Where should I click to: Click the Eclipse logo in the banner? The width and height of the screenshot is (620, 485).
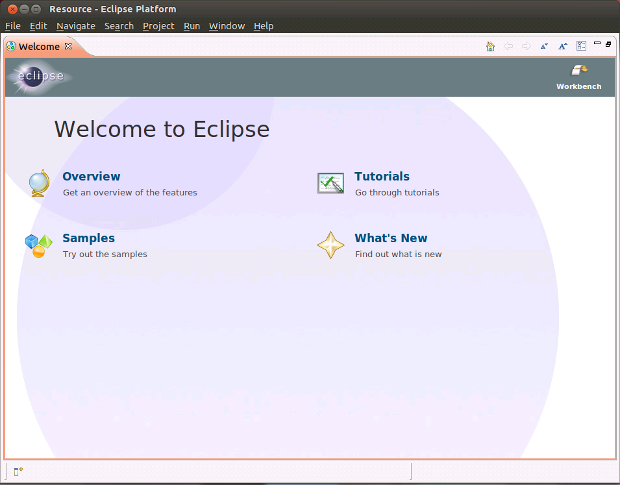pyautogui.click(x=39, y=77)
